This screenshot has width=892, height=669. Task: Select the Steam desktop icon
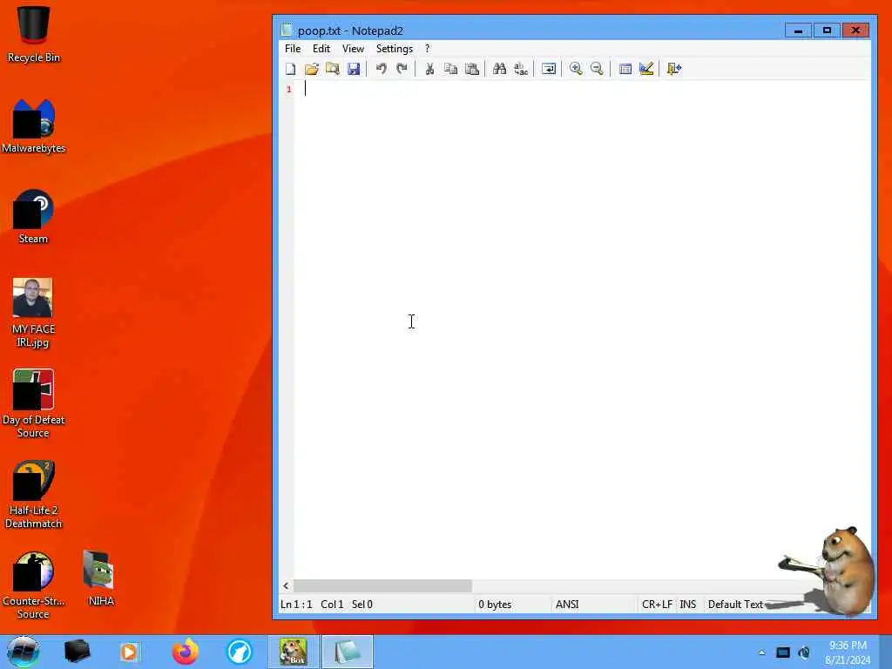coord(34,217)
